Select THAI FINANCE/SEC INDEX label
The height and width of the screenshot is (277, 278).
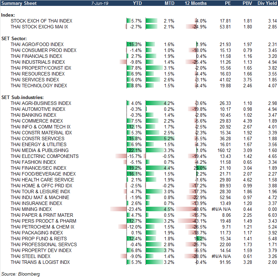pyautogui.click(x=38, y=168)
